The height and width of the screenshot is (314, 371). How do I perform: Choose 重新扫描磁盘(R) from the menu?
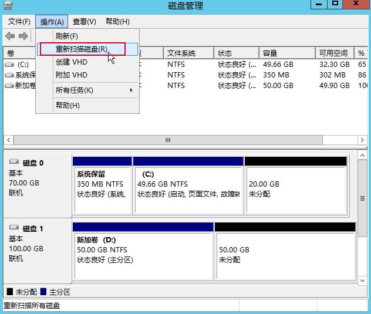[82, 49]
